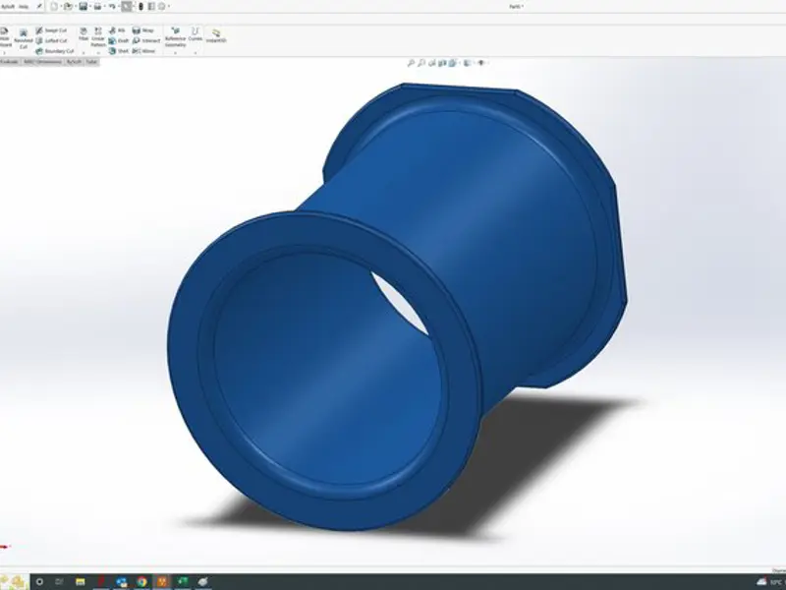Screen dimensions: 786x590
Task: Expand the Curves dropdown
Action: click(196, 53)
